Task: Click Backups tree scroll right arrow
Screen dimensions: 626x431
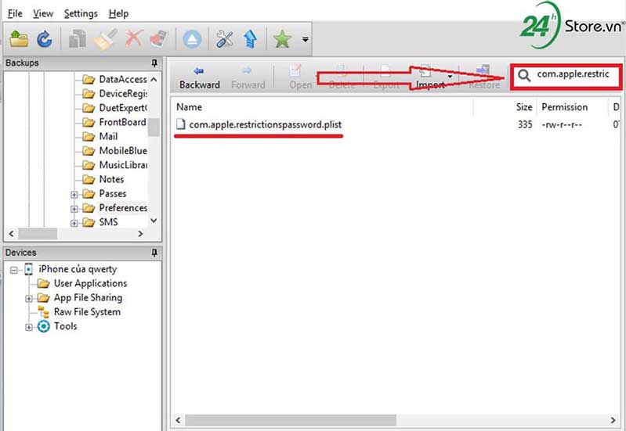Action: [x=140, y=234]
